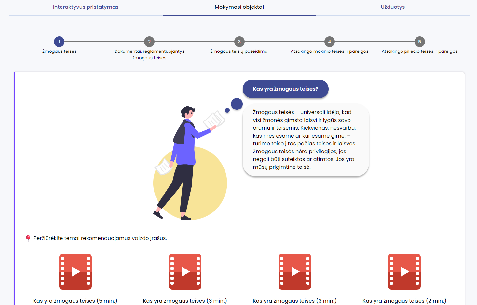Click 'Dokumentai, reglamentuojantys žmogaus teises' step label

coord(149,54)
